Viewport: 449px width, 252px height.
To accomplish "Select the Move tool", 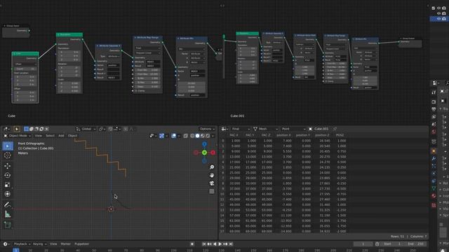I will point(8,166).
